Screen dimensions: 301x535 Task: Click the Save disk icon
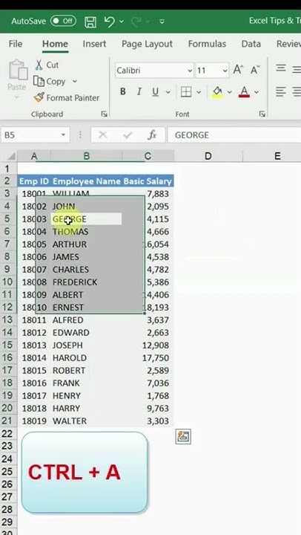coord(90,22)
